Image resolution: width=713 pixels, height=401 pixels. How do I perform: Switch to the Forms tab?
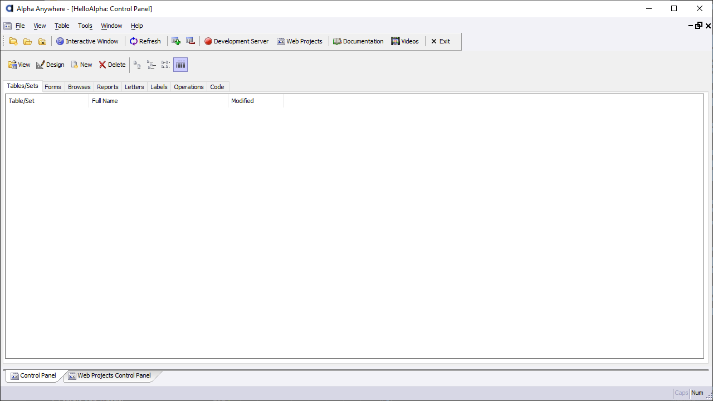(53, 87)
